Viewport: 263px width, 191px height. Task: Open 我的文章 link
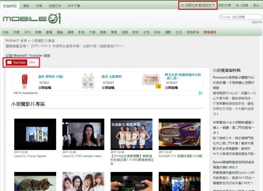pos(225,5)
